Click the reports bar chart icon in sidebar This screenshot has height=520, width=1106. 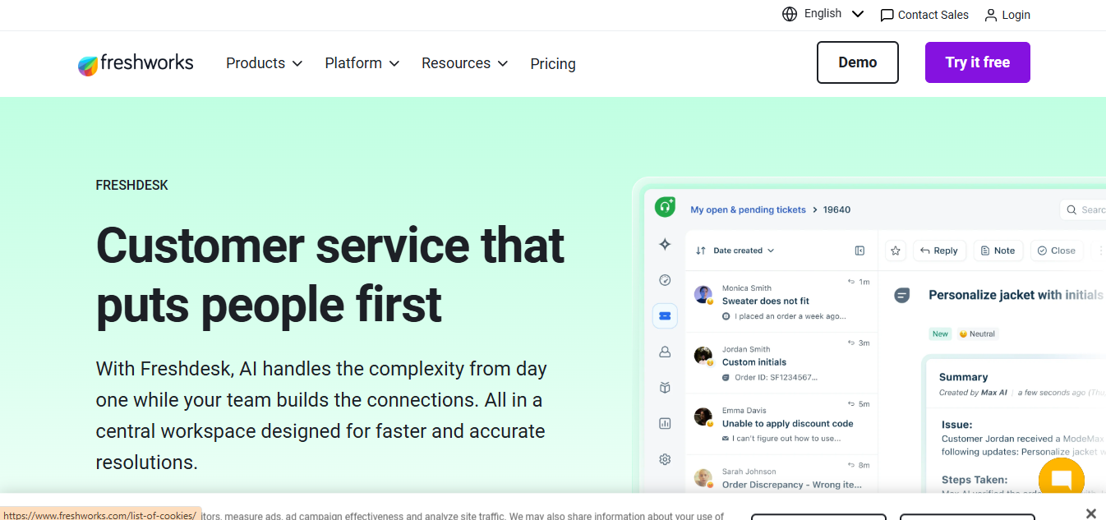(666, 424)
